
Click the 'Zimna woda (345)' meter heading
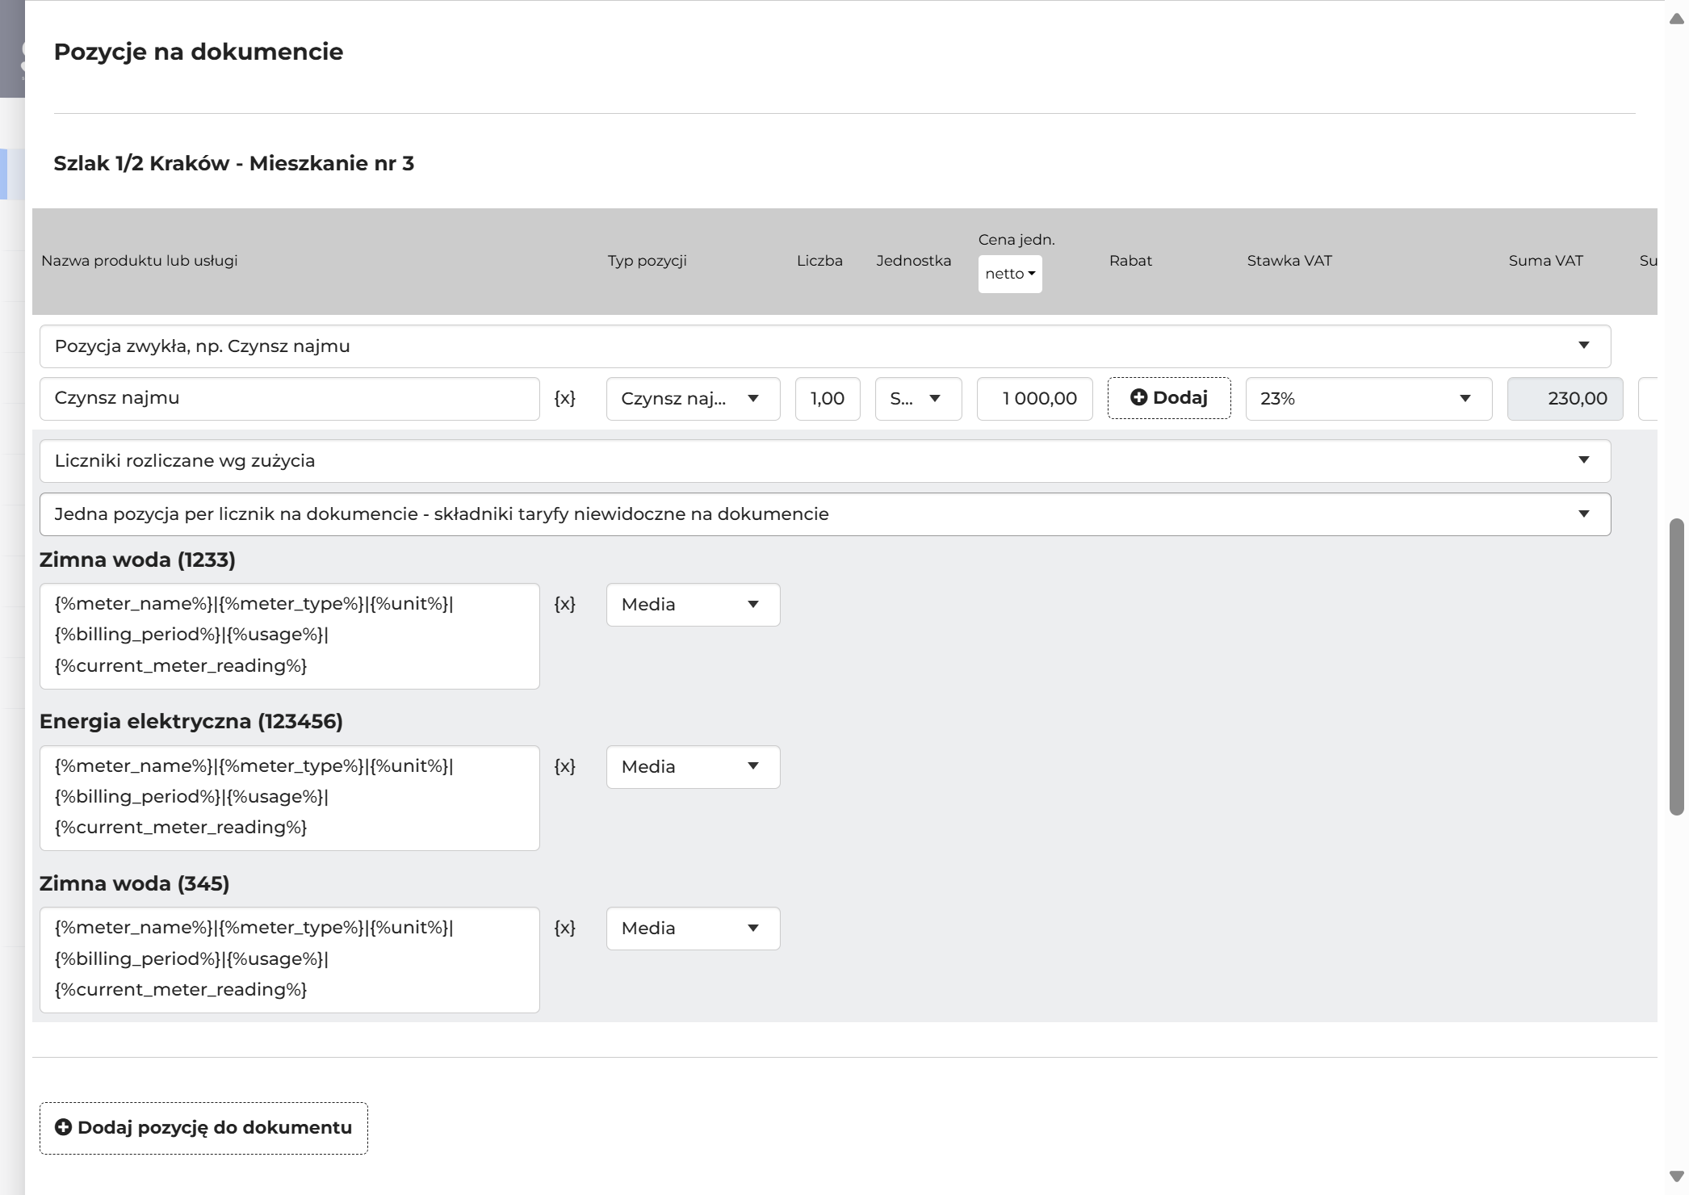(x=134, y=883)
